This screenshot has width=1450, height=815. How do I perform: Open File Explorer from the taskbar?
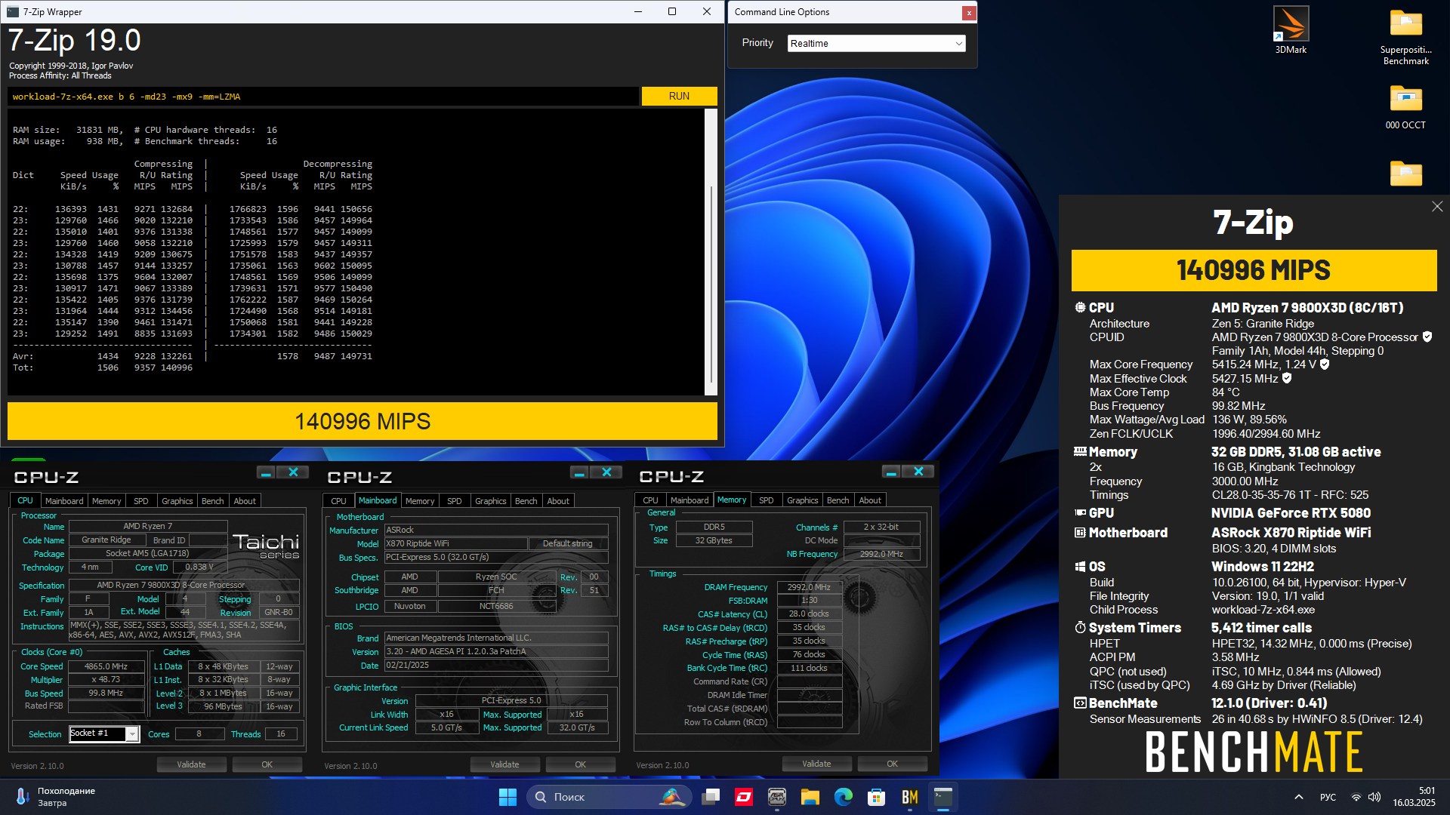(x=810, y=797)
